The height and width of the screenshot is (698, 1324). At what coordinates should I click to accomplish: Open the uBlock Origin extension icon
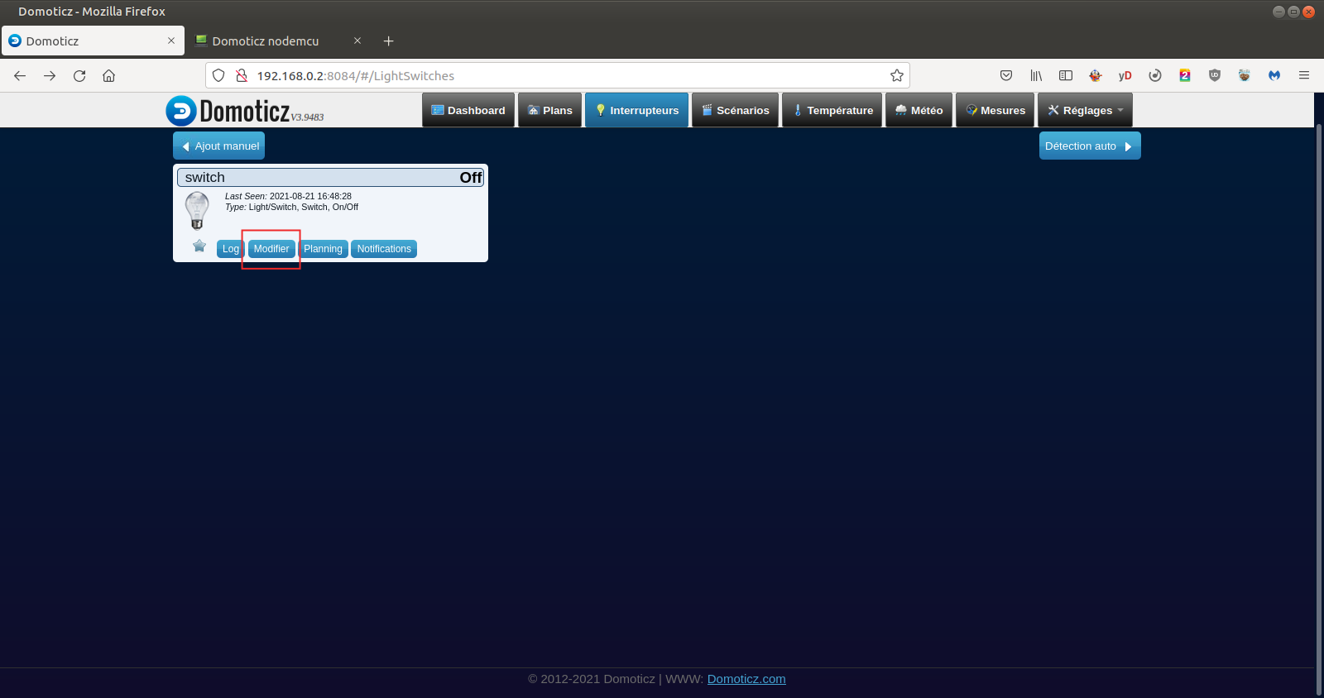point(1215,76)
